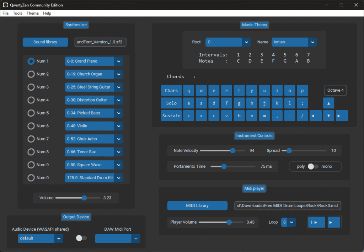
Task: Toggle the poly/mono switch
Action: (x=312, y=166)
